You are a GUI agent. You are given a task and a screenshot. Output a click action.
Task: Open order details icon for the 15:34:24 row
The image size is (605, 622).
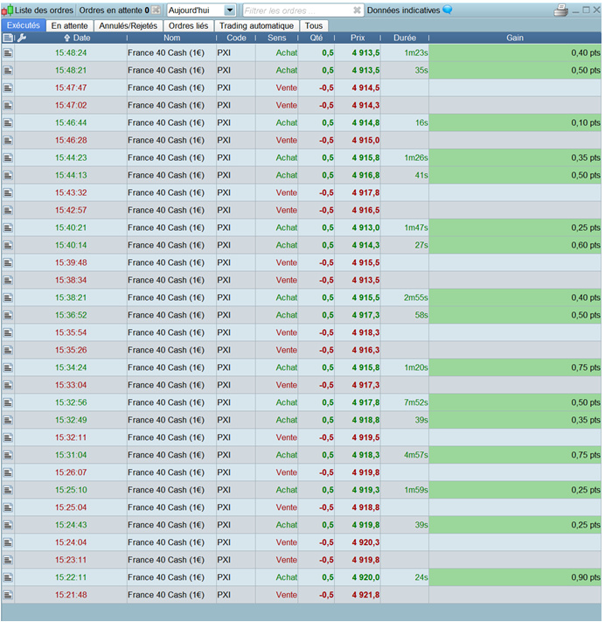coord(8,367)
